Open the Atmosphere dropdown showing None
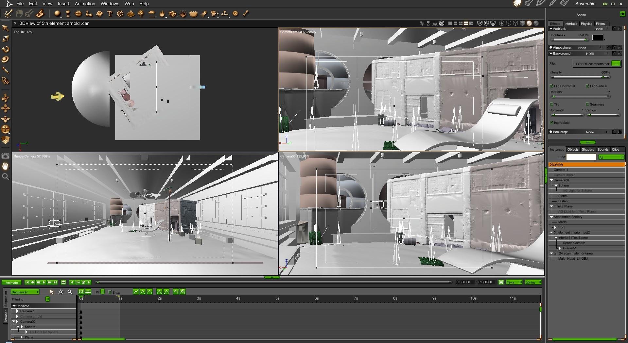Image resolution: width=628 pixels, height=343 pixels. tap(590, 48)
